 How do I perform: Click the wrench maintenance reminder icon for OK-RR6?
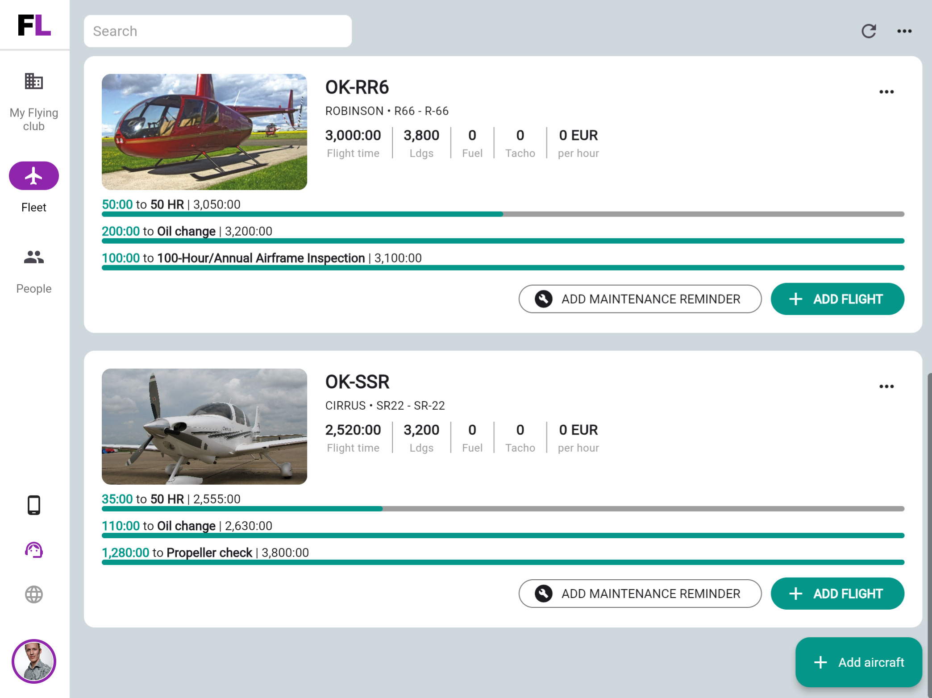pos(543,299)
